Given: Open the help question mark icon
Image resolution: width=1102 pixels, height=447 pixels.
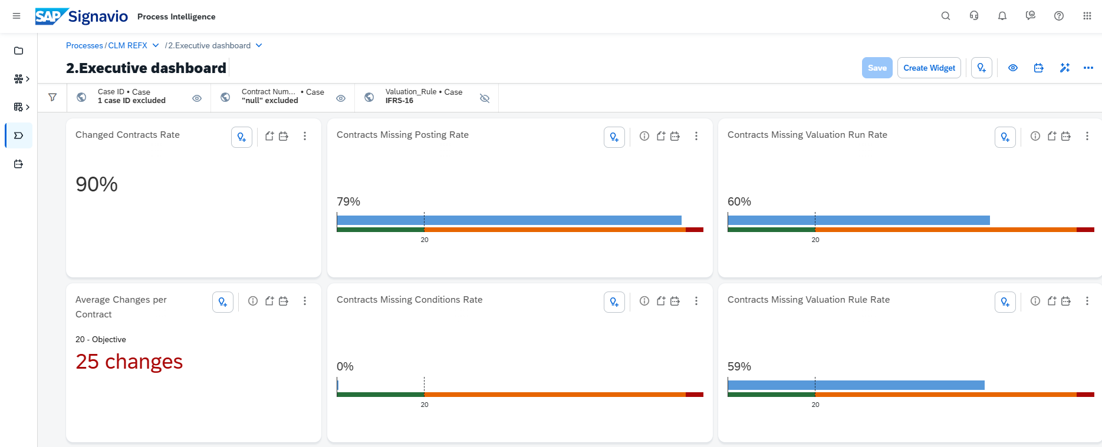Looking at the screenshot, I should coord(1059,16).
